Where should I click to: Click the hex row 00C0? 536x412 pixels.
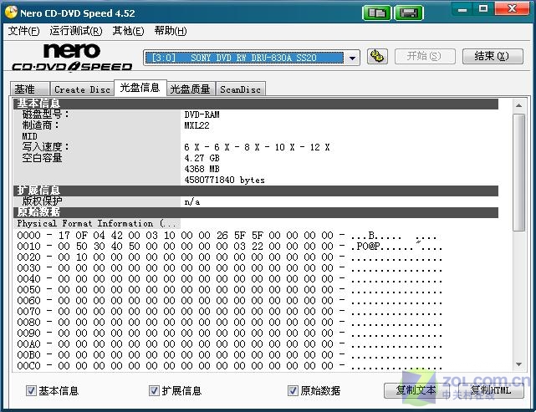pyautogui.click(x=230, y=366)
